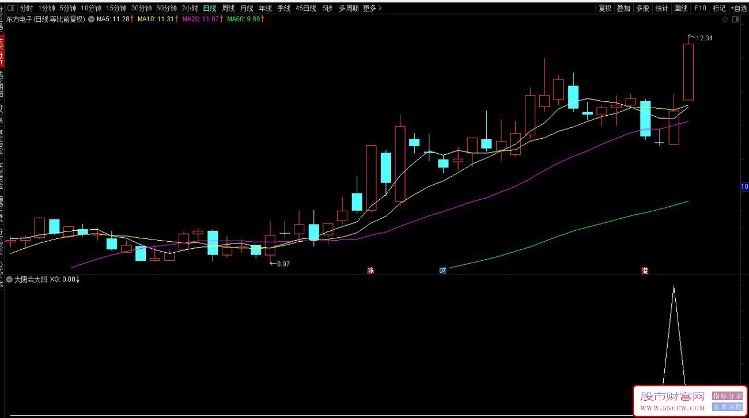Click the blue 财 event marker
The height and width of the screenshot is (418, 749).
(442, 271)
